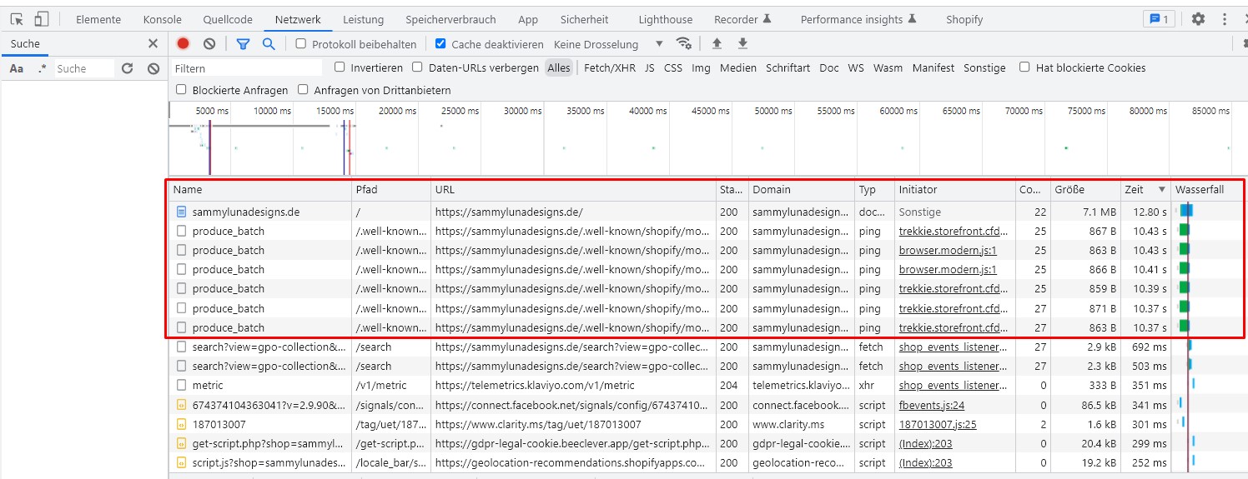Open DevTools settings gear icon
The width and height of the screenshot is (1248, 479).
1198,19
